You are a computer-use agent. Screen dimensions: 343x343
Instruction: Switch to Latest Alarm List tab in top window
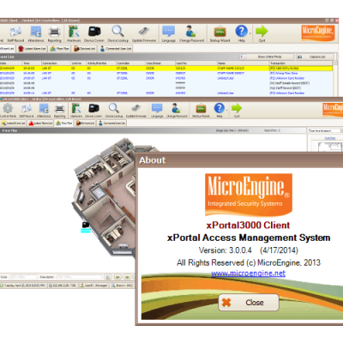(x=32, y=49)
